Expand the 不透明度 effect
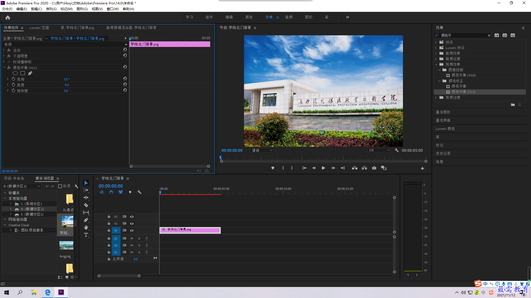 pyautogui.click(x=4, y=56)
